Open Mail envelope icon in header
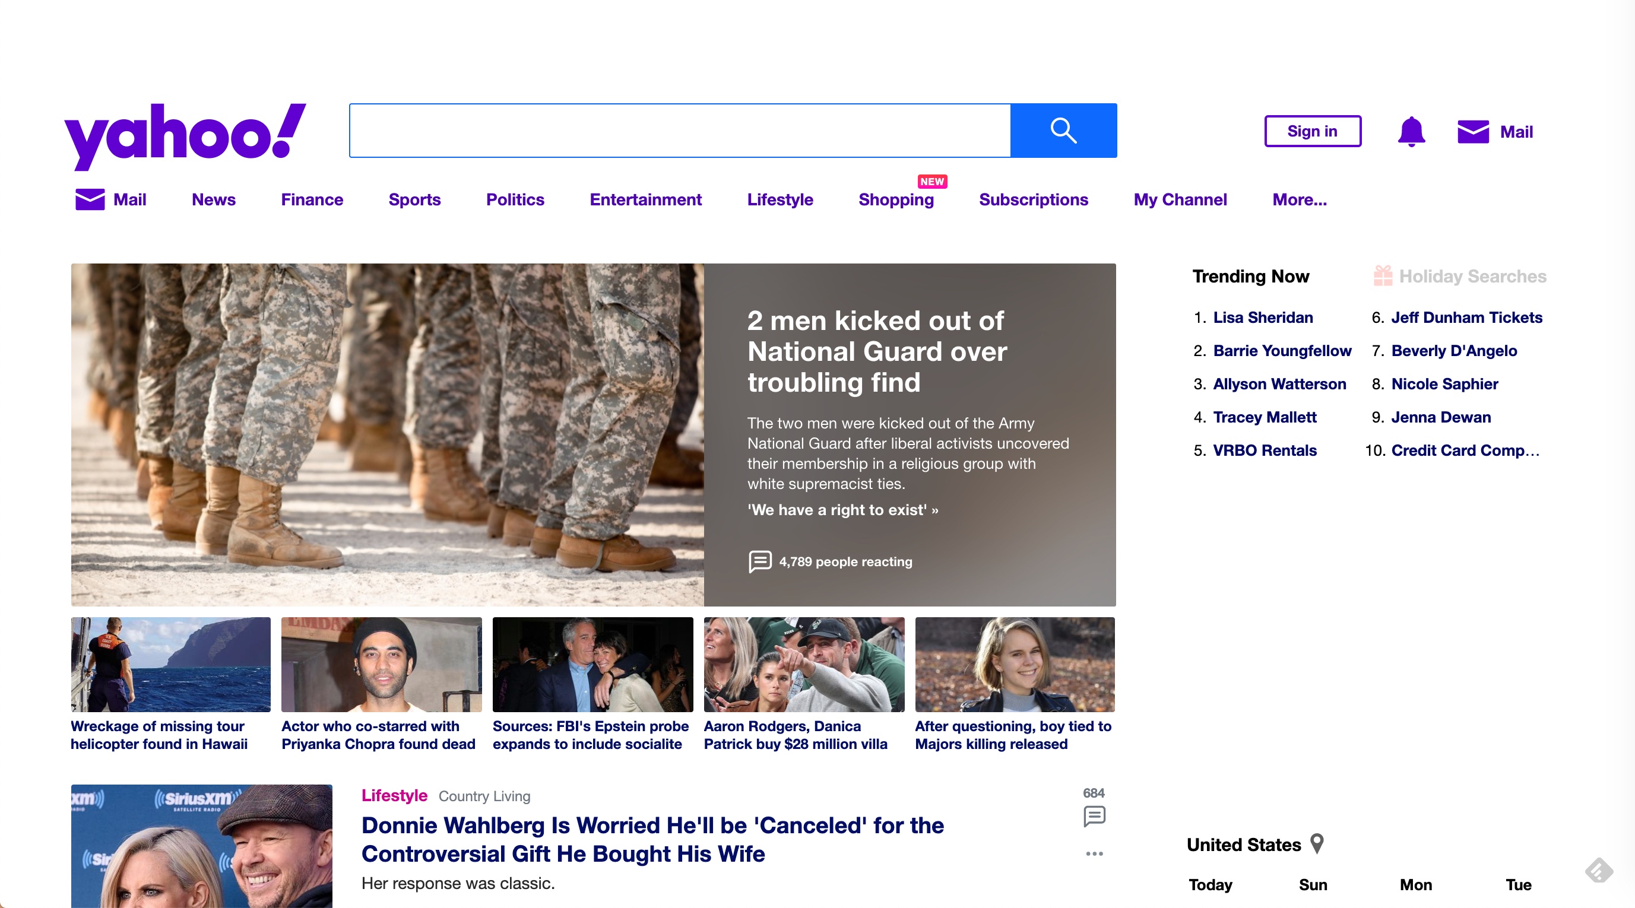The height and width of the screenshot is (908, 1635). click(x=1472, y=132)
